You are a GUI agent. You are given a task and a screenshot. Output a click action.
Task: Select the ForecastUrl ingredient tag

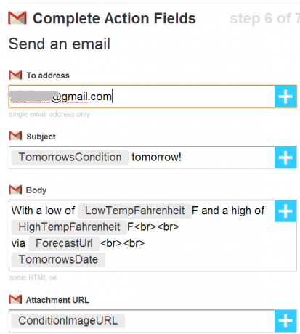[x=64, y=243]
